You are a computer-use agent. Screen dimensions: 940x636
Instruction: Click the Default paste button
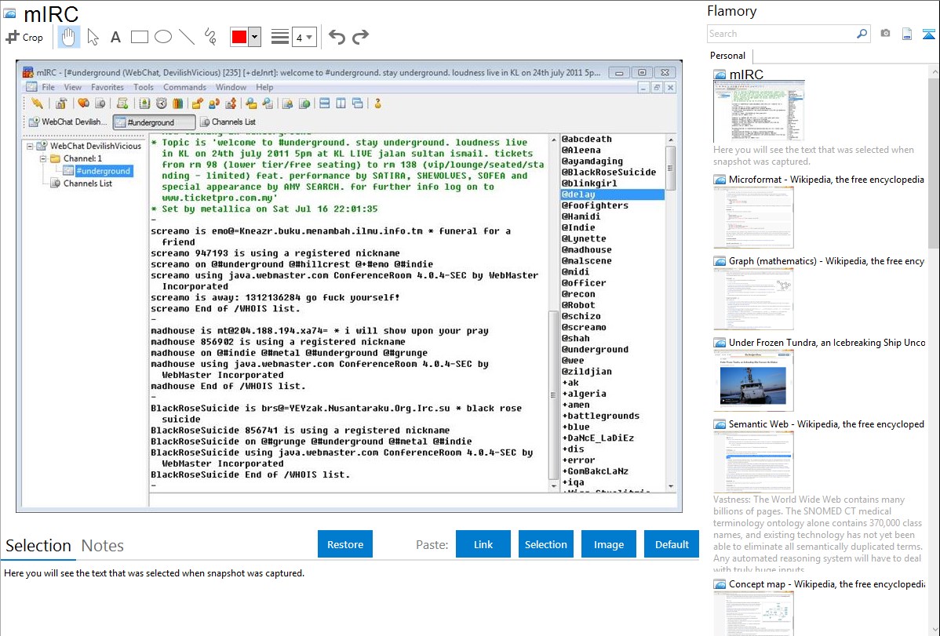coord(672,544)
